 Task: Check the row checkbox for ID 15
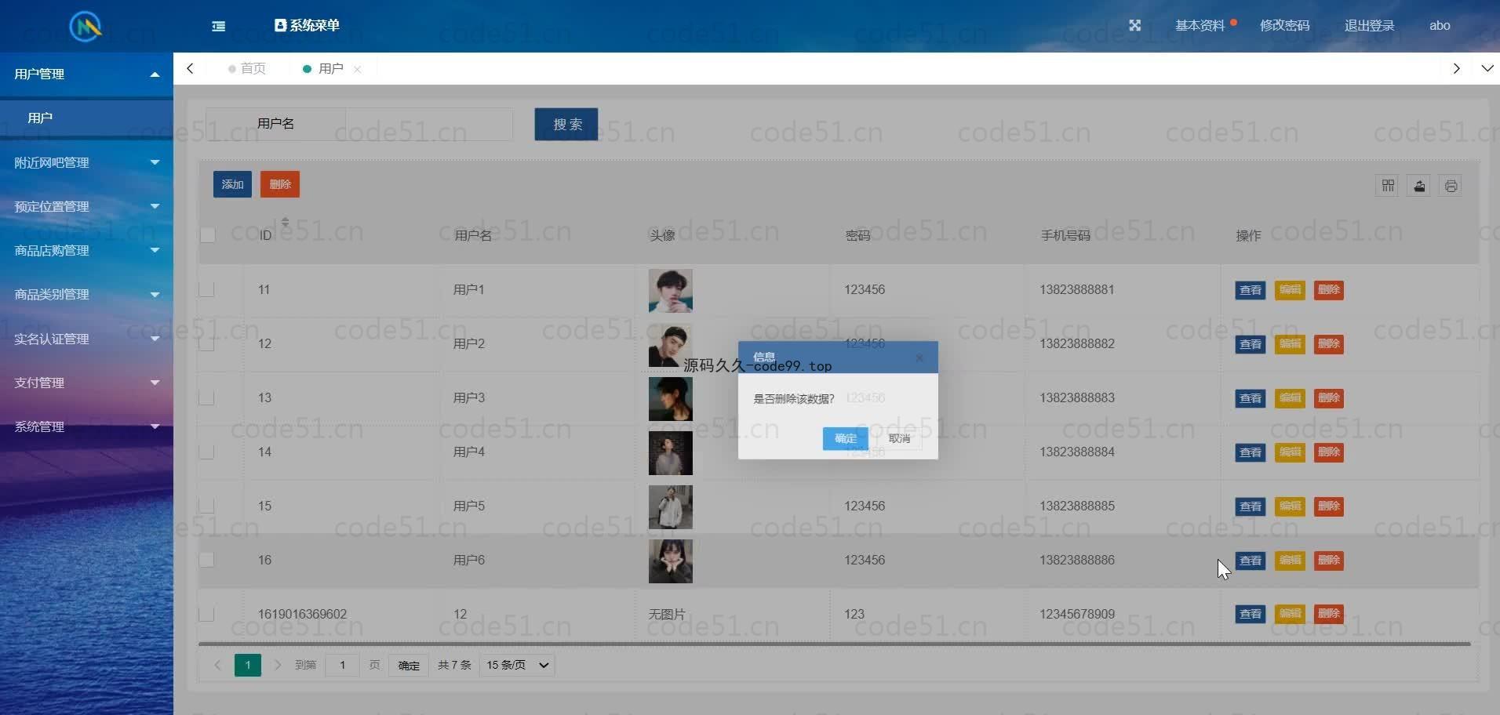pyautogui.click(x=206, y=506)
